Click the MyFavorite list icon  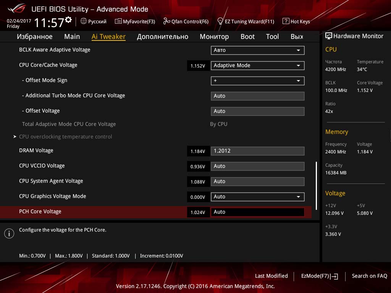pyautogui.click(x=118, y=21)
